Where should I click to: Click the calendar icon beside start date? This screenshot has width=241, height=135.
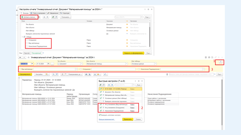(x=32, y=64)
